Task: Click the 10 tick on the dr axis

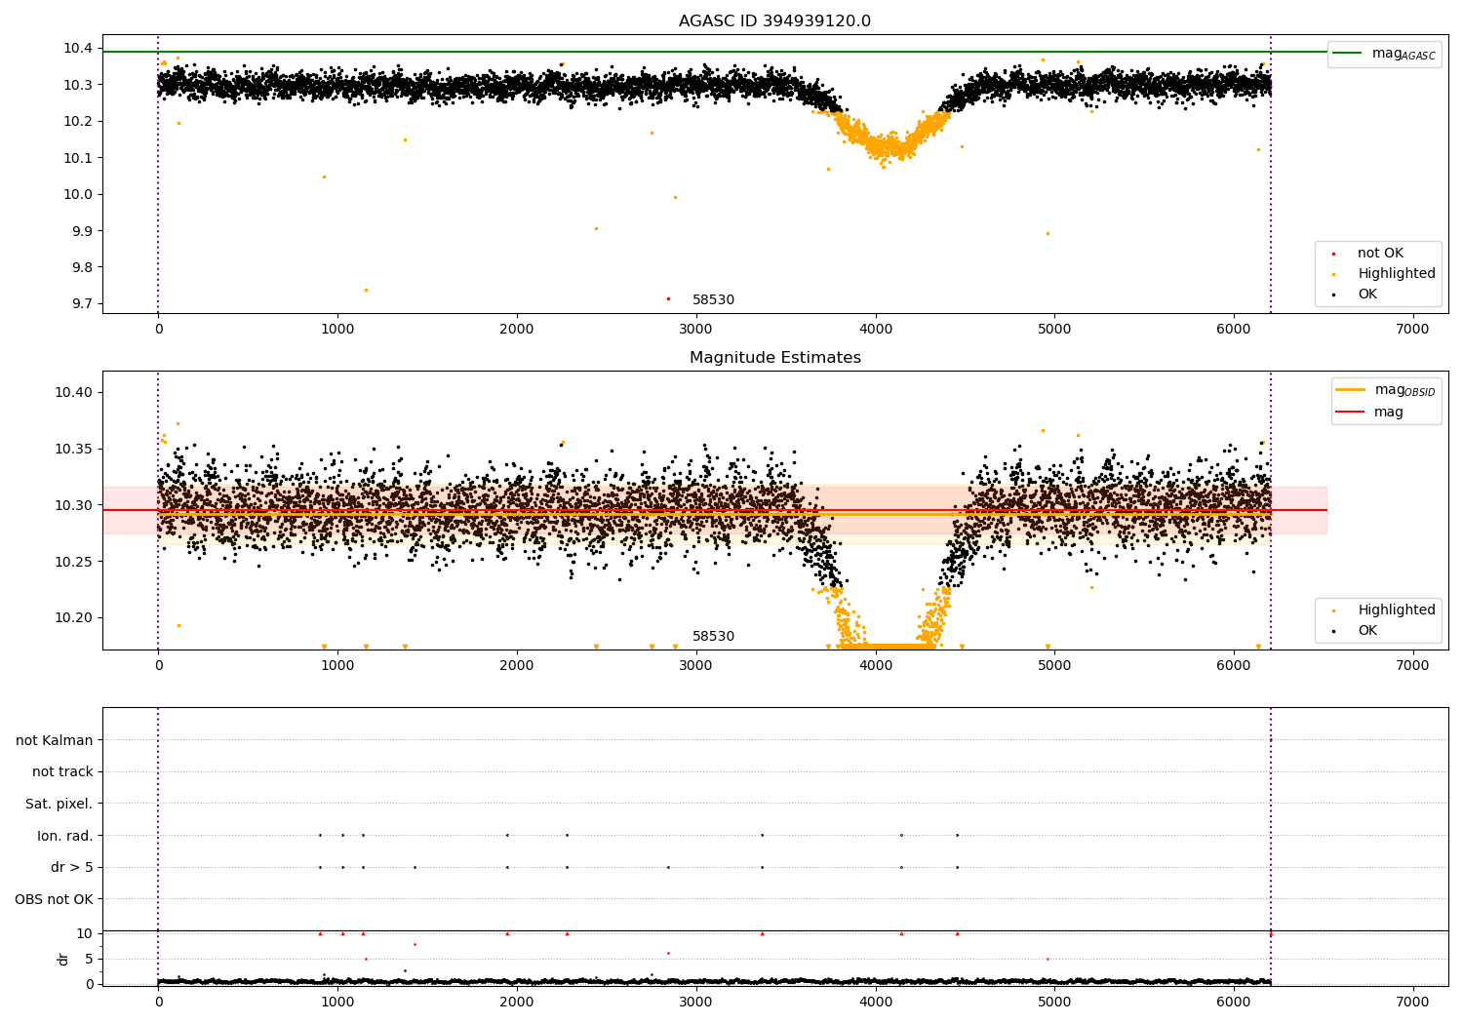Action: pyautogui.click(x=85, y=934)
